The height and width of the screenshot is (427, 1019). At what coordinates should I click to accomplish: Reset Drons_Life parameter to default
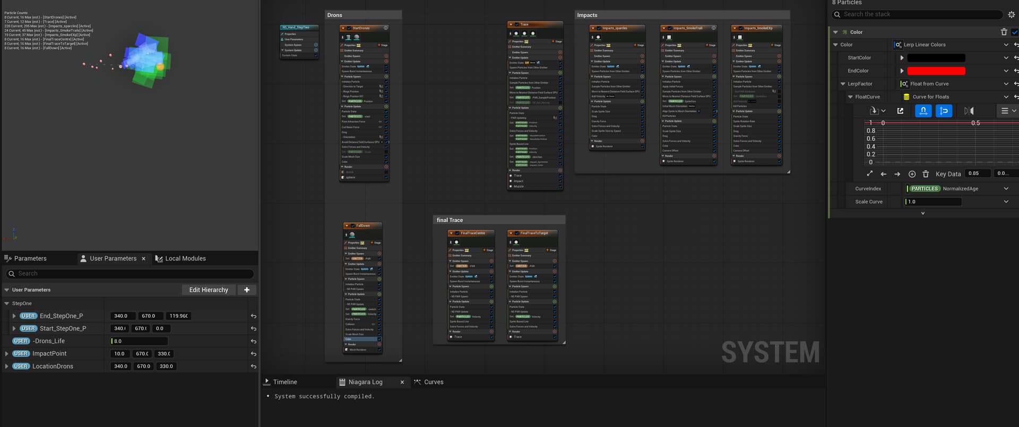click(254, 342)
